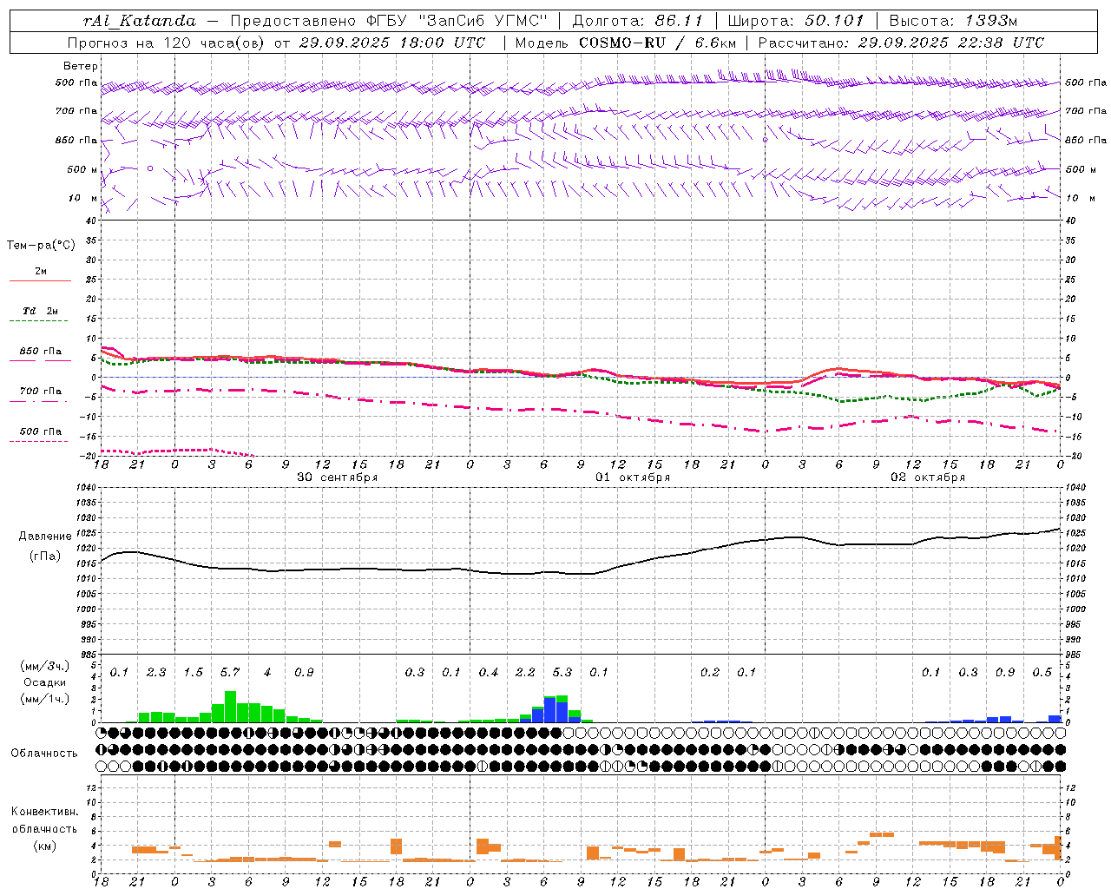Image resolution: width=1111 pixels, height=889 pixels.
Task: Click the '850 гПа' temperature legend entry
Action: click(41, 351)
